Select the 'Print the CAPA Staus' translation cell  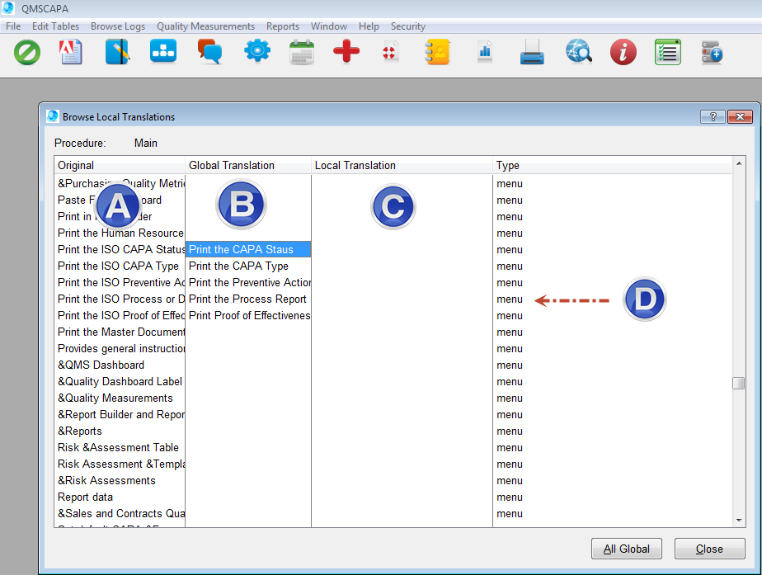(248, 249)
